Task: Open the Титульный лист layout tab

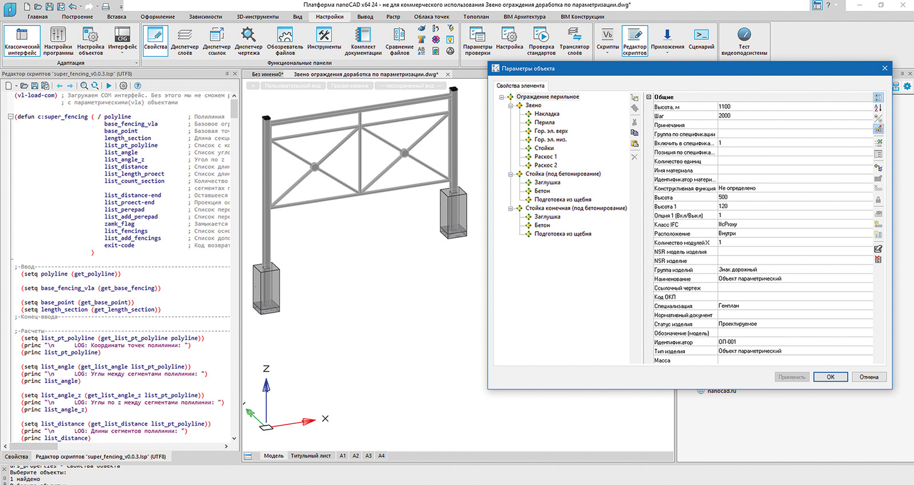Action: click(x=311, y=456)
